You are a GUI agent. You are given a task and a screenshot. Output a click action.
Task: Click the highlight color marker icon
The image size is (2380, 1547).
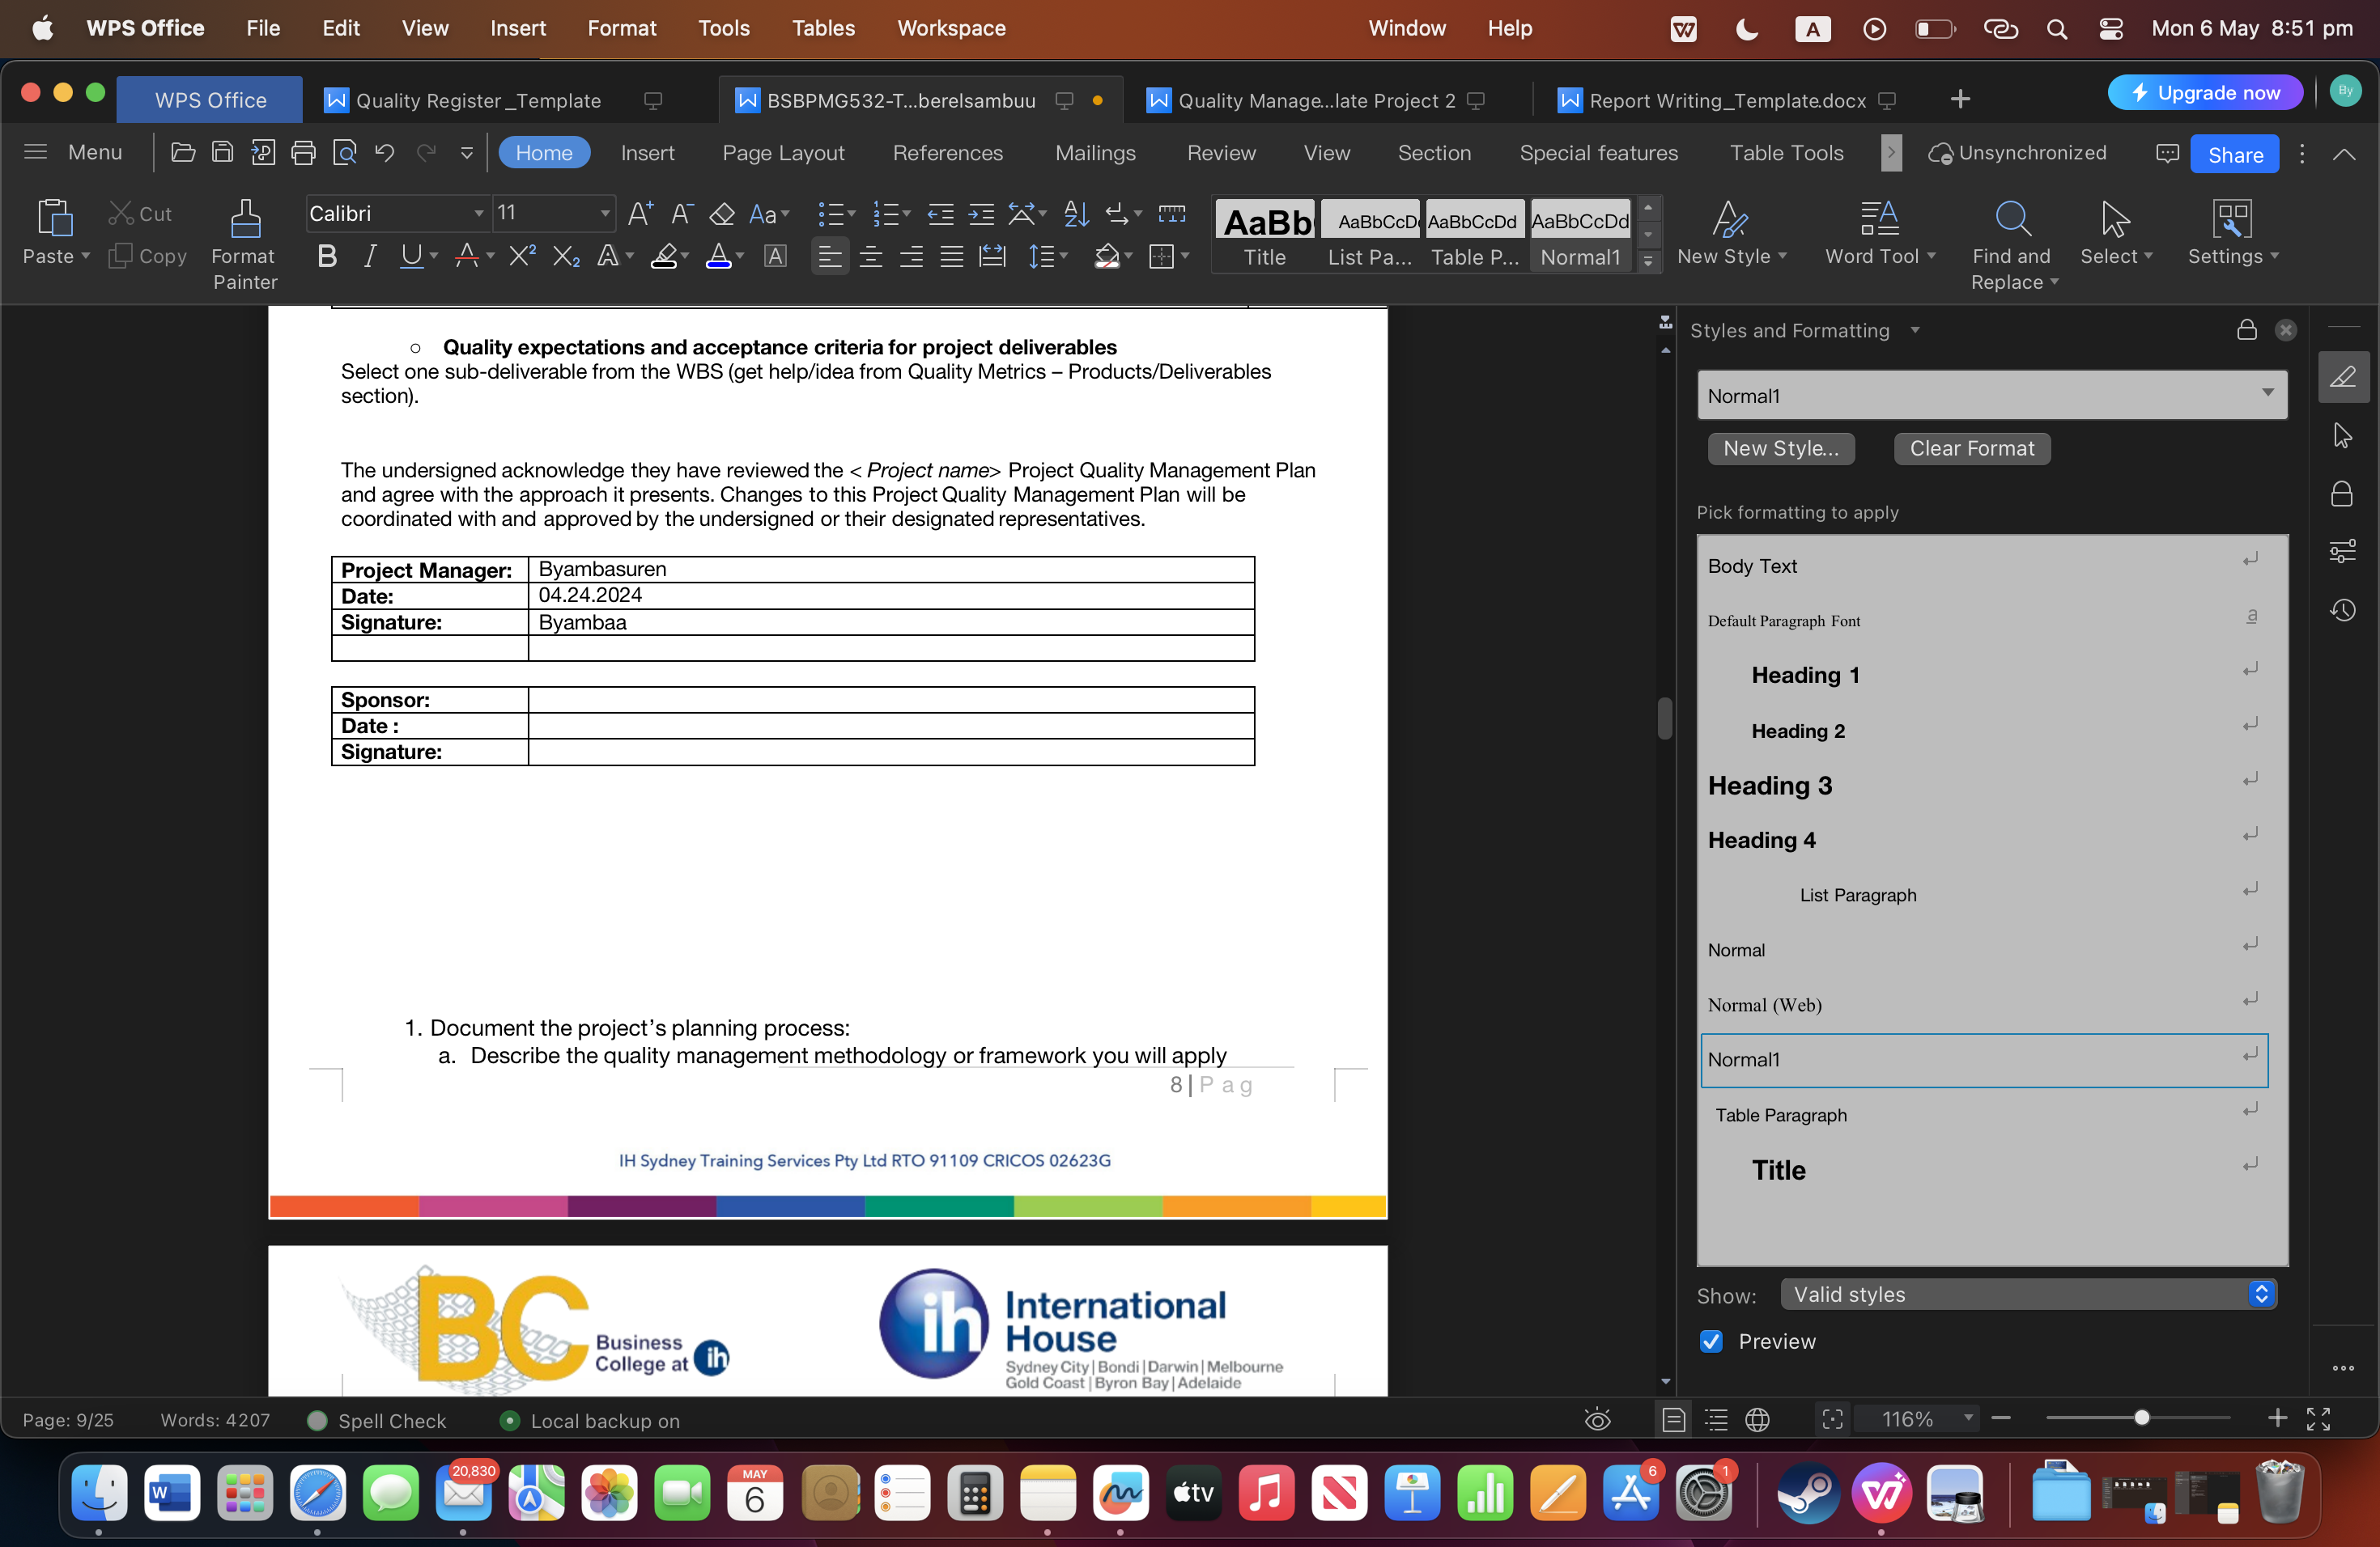pyautogui.click(x=664, y=256)
